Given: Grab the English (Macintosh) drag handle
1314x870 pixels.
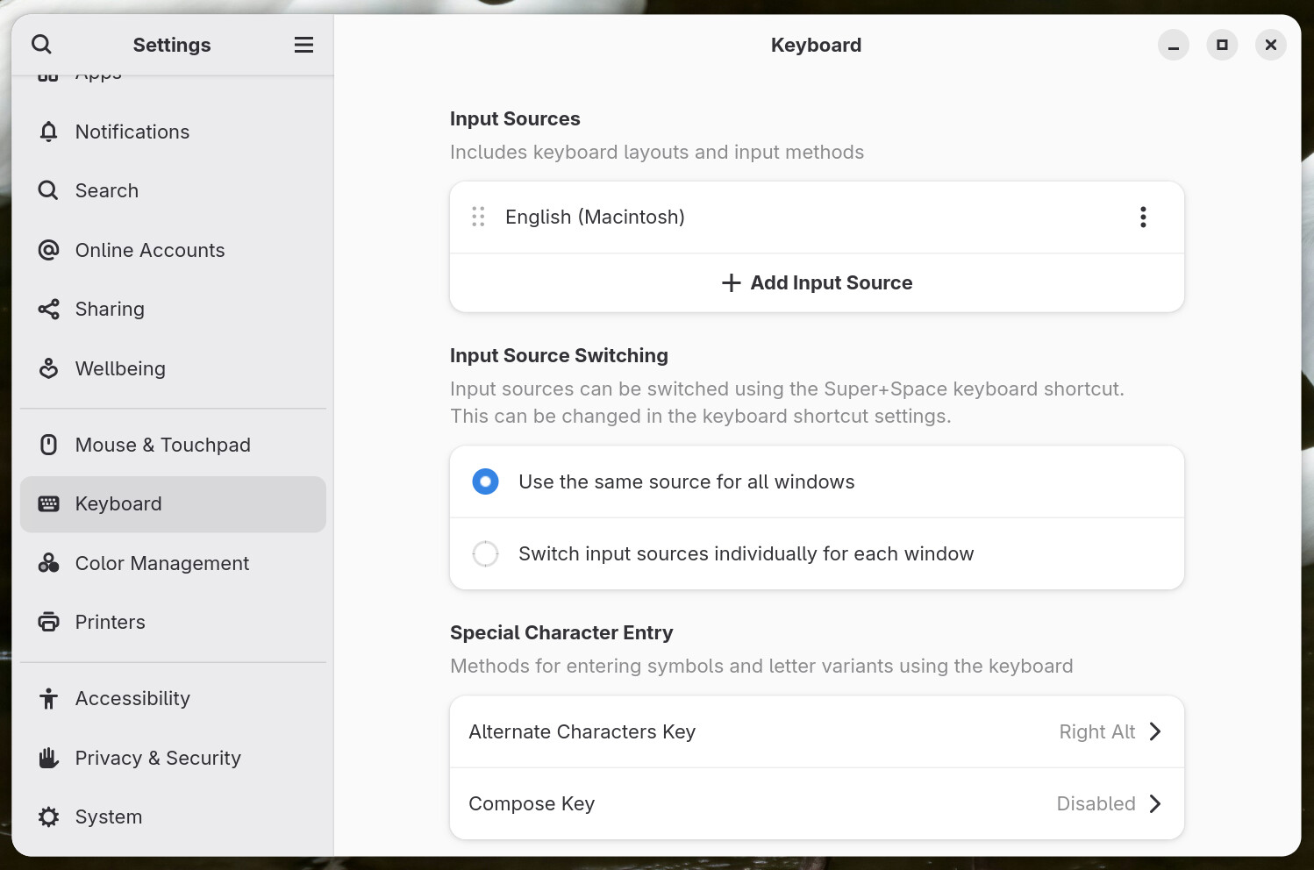Looking at the screenshot, I should (x=478, y=217).
